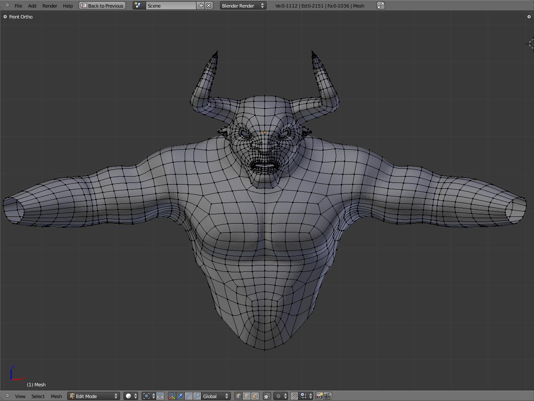Open the File menu
Viewport: 534px width, 401px height.
pos(18,6)
